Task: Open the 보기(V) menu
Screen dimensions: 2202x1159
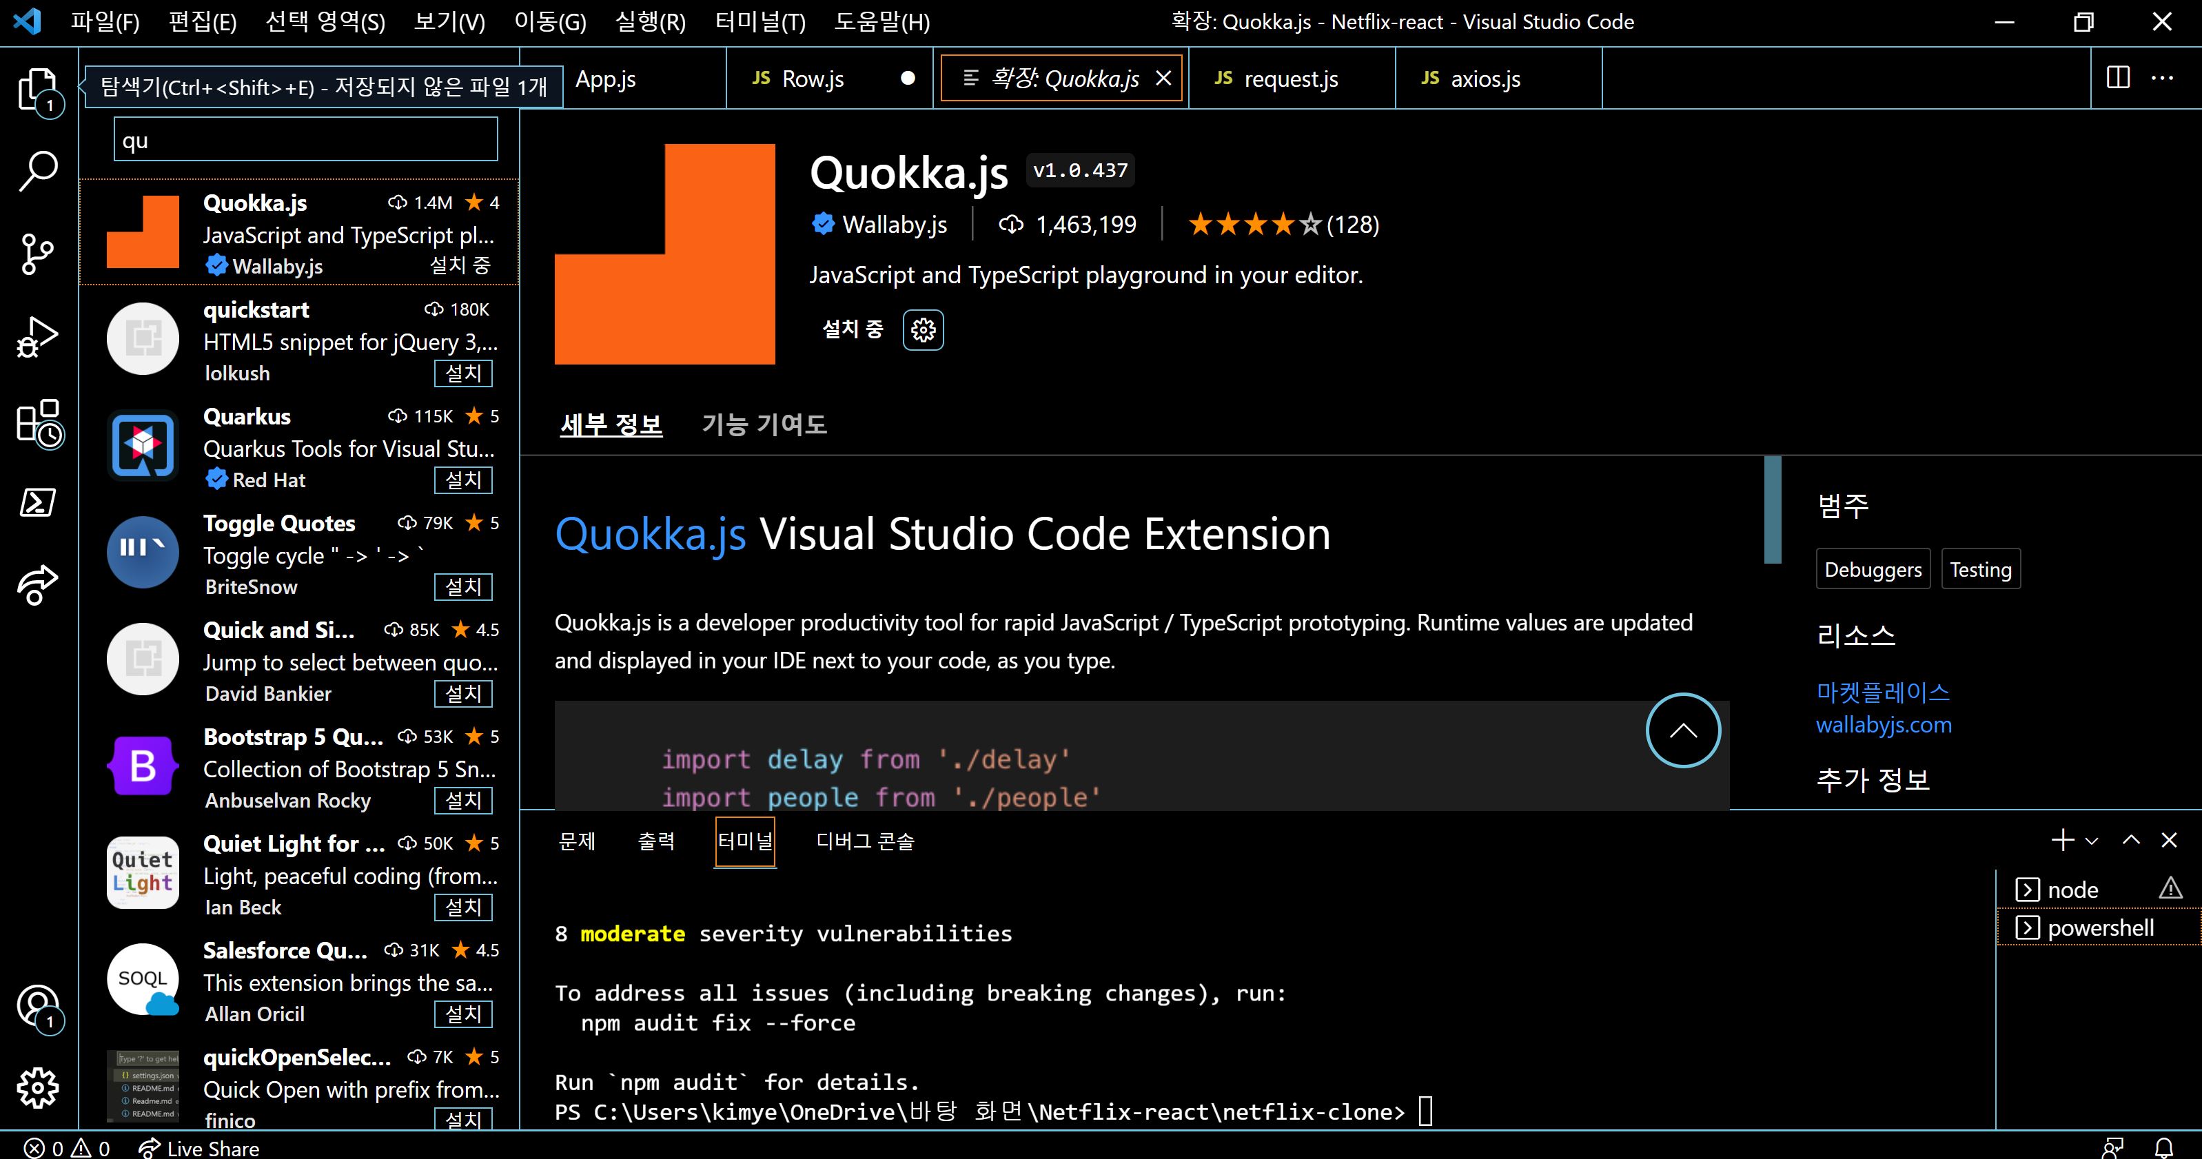Action: 449,22
